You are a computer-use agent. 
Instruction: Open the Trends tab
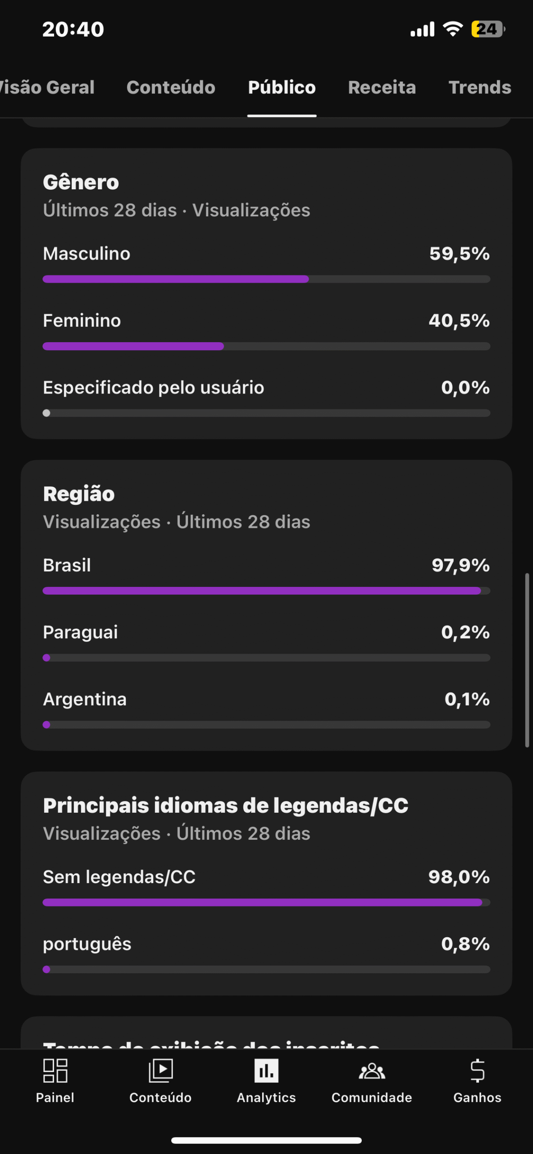[x=480, y=87]
